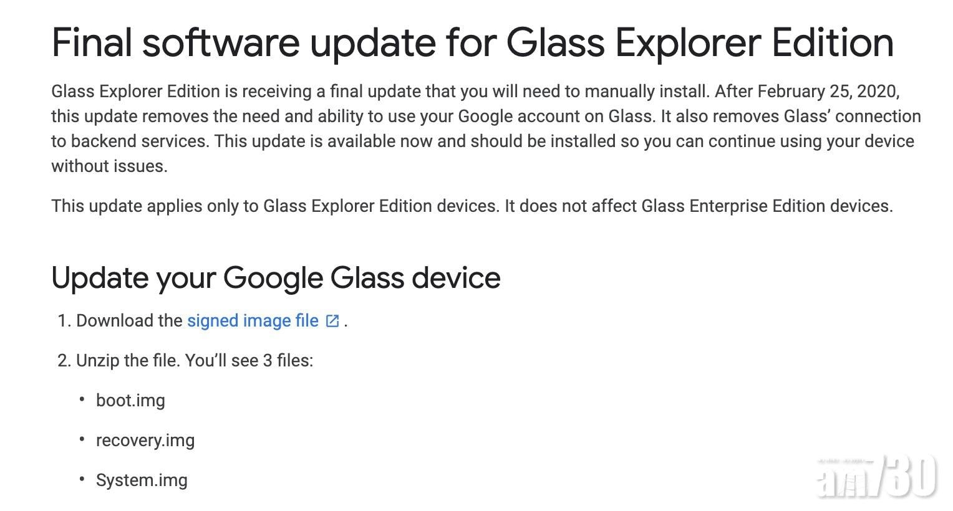Click the external-link icon beside signed image file
The width and height of the screenshot is (953, 511).
333,321
